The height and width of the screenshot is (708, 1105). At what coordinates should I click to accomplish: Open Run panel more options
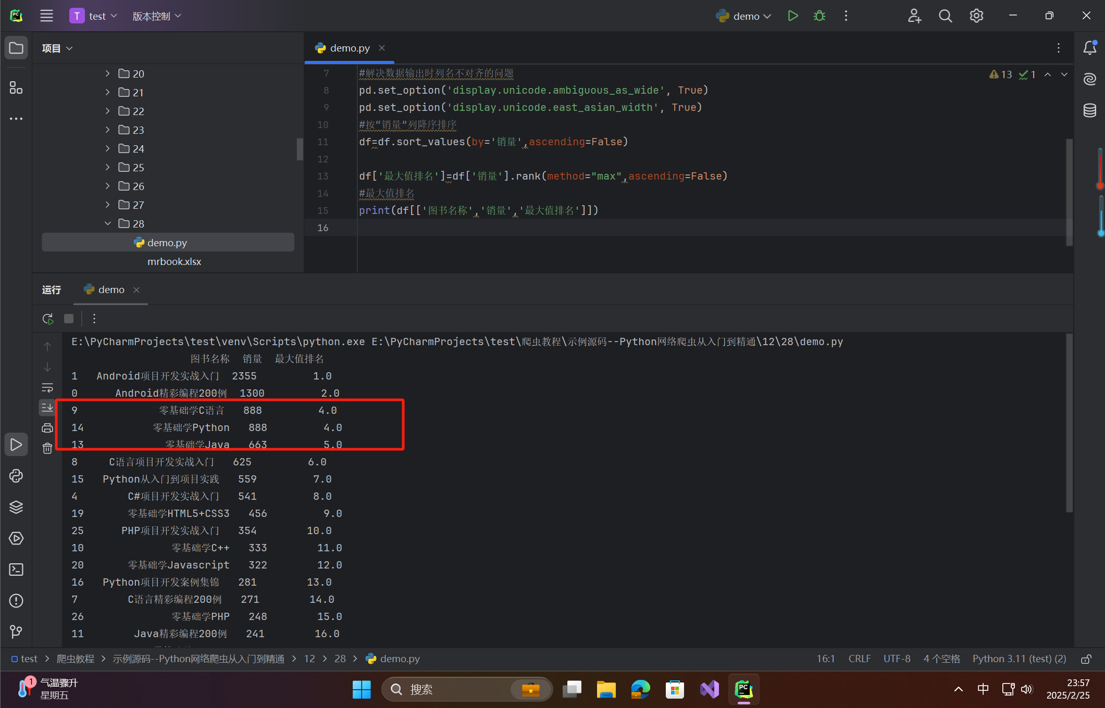pos(94,319)
